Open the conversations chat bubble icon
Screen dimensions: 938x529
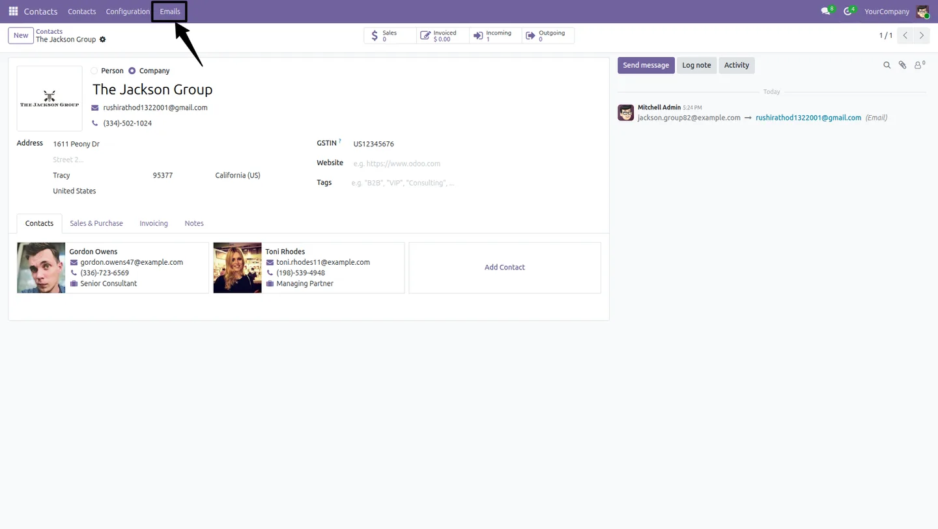[x=827, y=11]
